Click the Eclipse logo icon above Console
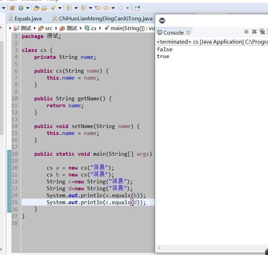 pyautogui.click(x=162, y=20)
